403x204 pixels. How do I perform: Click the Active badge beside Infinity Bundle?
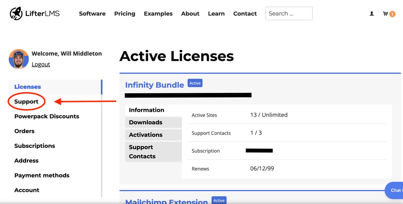point(195,83)
